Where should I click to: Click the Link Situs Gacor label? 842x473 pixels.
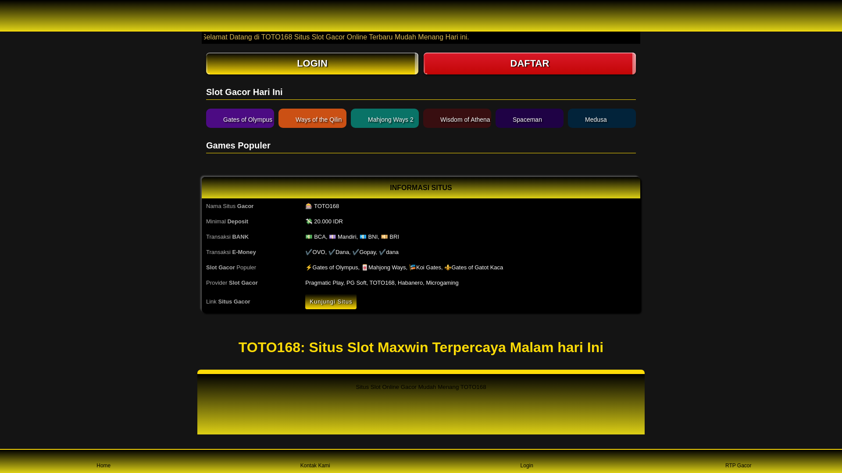click(228, 302)
